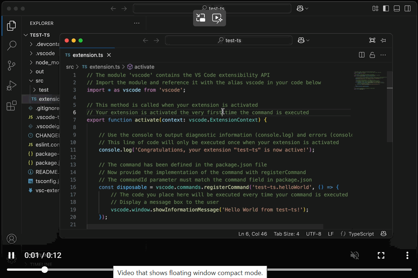The width and height of the screenshot is (418, 278).
Task: Click the video progress slider
Action: point(45,270)
